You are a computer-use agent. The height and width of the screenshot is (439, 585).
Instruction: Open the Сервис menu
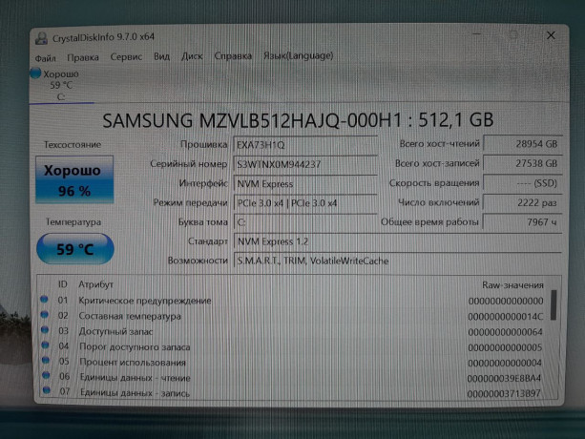coord(126,56)
